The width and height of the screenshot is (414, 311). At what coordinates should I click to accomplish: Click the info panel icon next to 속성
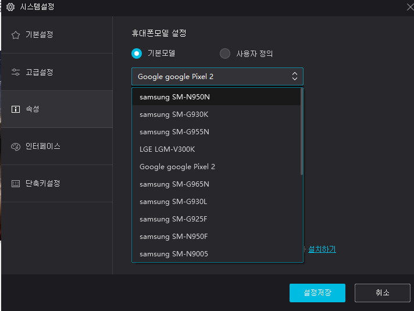point(16,109)
